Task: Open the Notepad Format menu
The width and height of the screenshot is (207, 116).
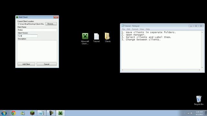Action: point(135,29)
